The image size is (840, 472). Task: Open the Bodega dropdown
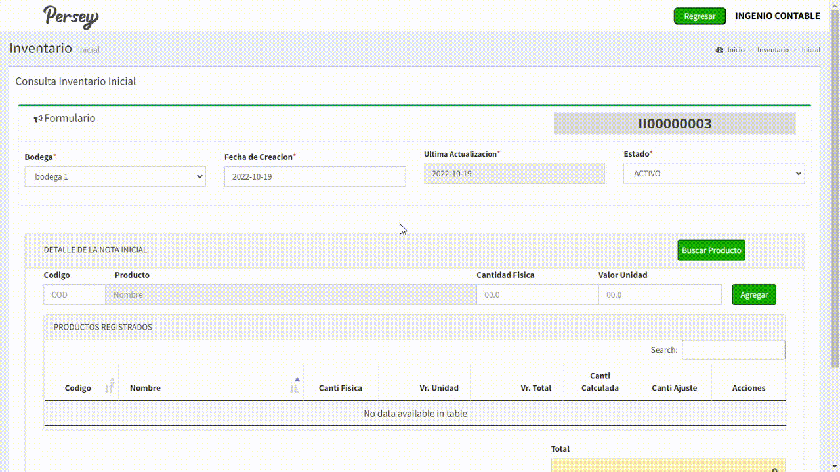(115, 176)
